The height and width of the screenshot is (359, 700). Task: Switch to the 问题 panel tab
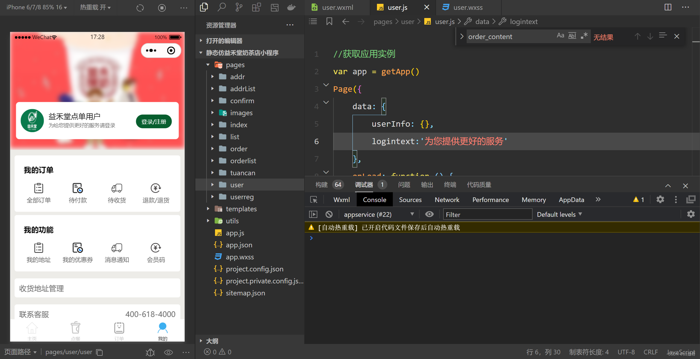pos(404,185)
